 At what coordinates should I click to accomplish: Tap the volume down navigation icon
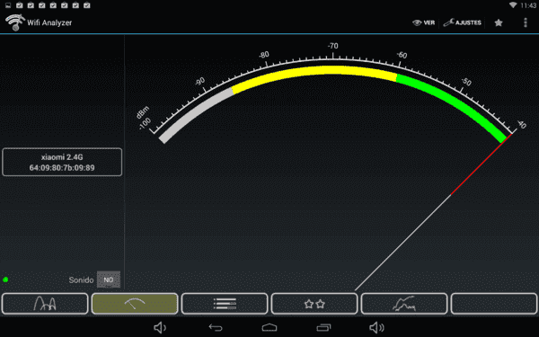point(160,327)
